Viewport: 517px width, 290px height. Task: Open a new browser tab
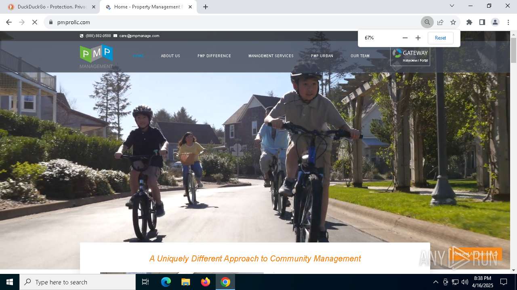[206, 7]
